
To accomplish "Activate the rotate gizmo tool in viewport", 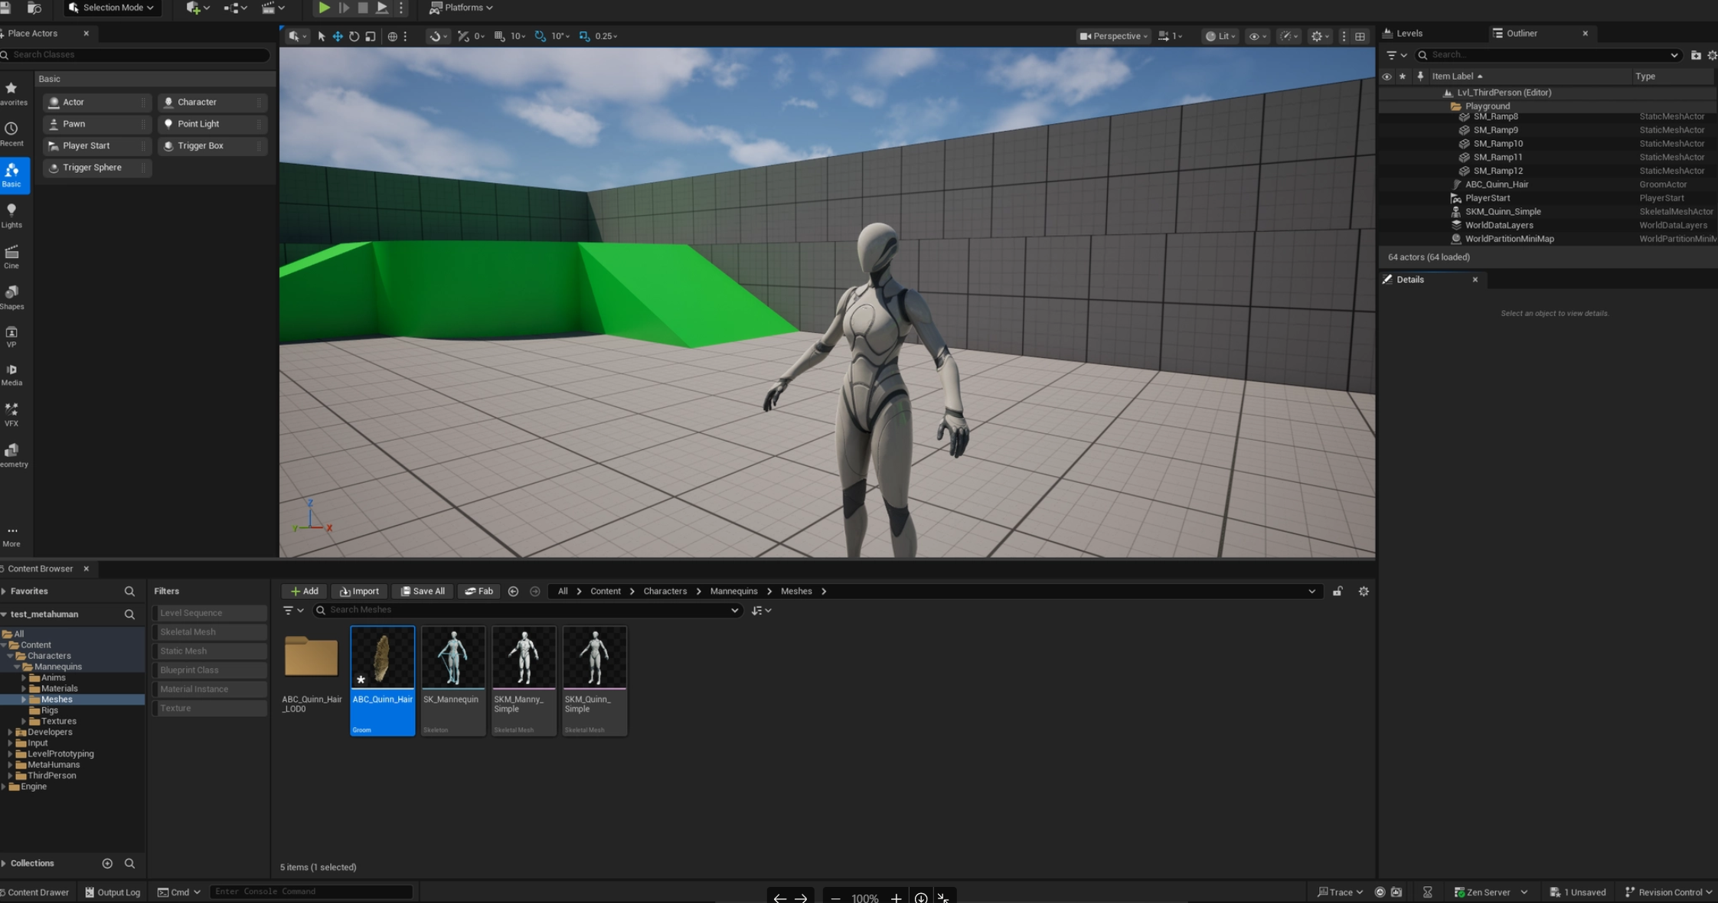I will (354, 36).
